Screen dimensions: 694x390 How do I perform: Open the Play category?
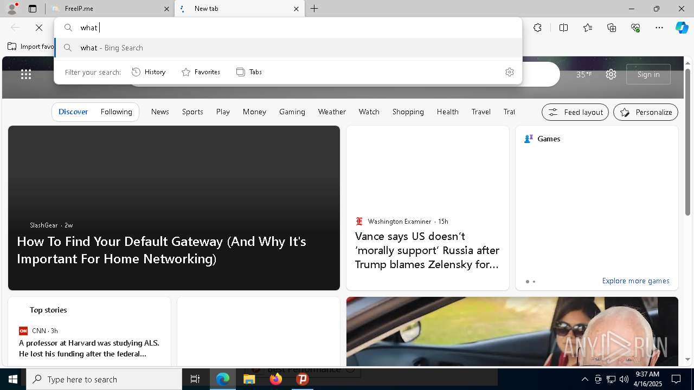coord(223,112)
